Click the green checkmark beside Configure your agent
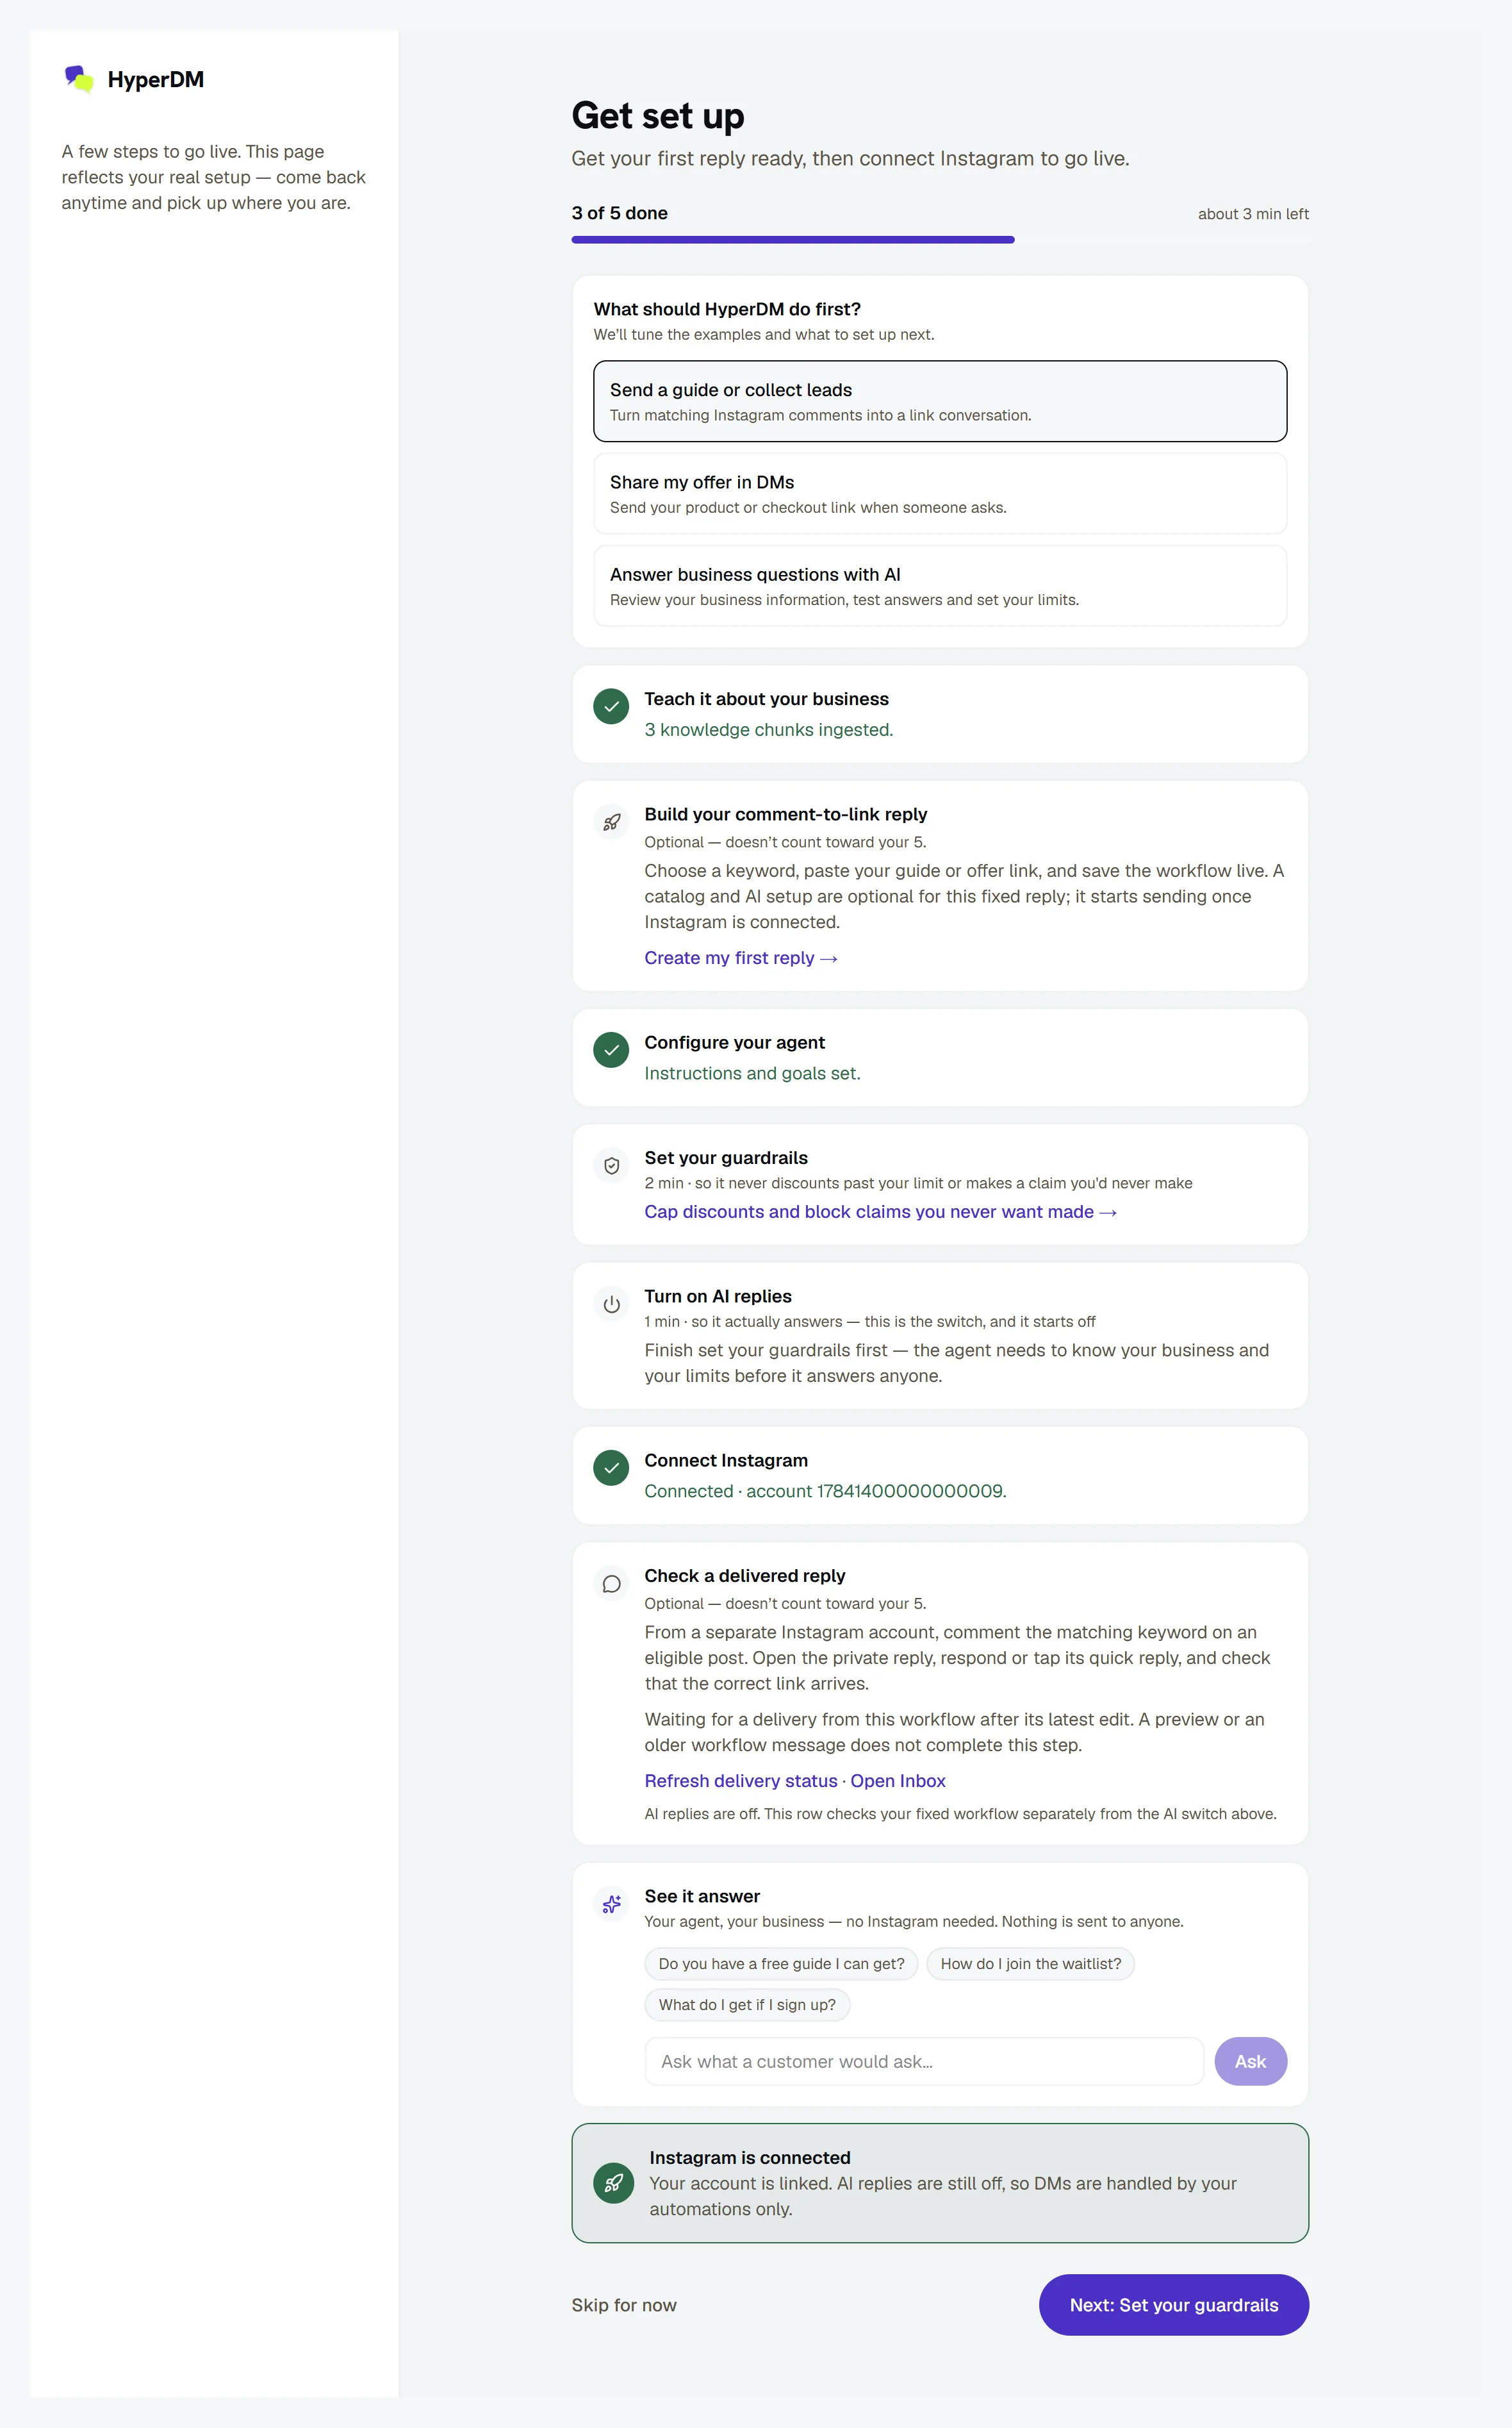This screenshot has height=2428, width=1512. click(x=611, y=1051)
